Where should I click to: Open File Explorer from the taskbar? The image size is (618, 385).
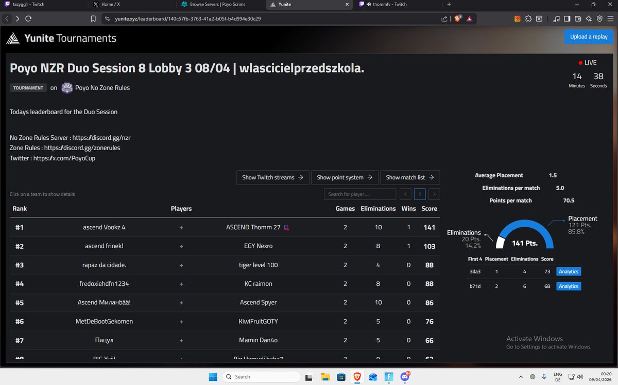(325, 377)
